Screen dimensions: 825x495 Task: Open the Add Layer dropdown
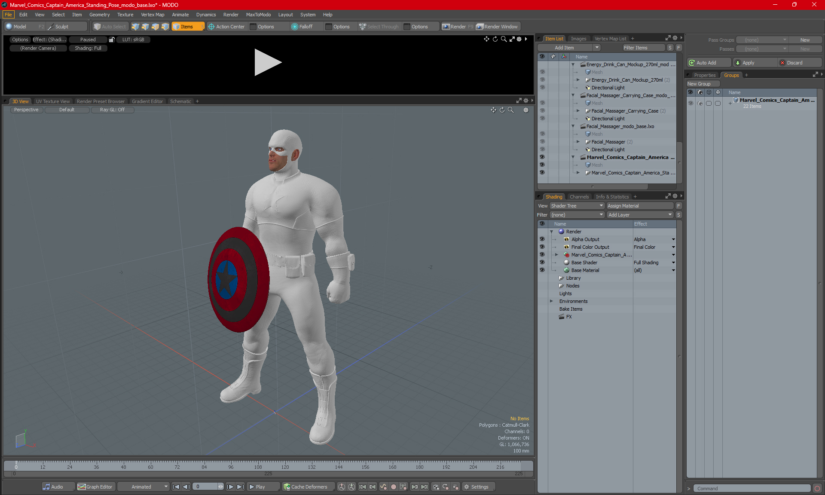click(x=640, y=215)
